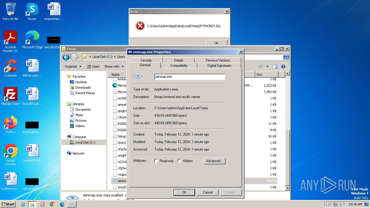Launch FileZilla Client desktop icon

10,96
